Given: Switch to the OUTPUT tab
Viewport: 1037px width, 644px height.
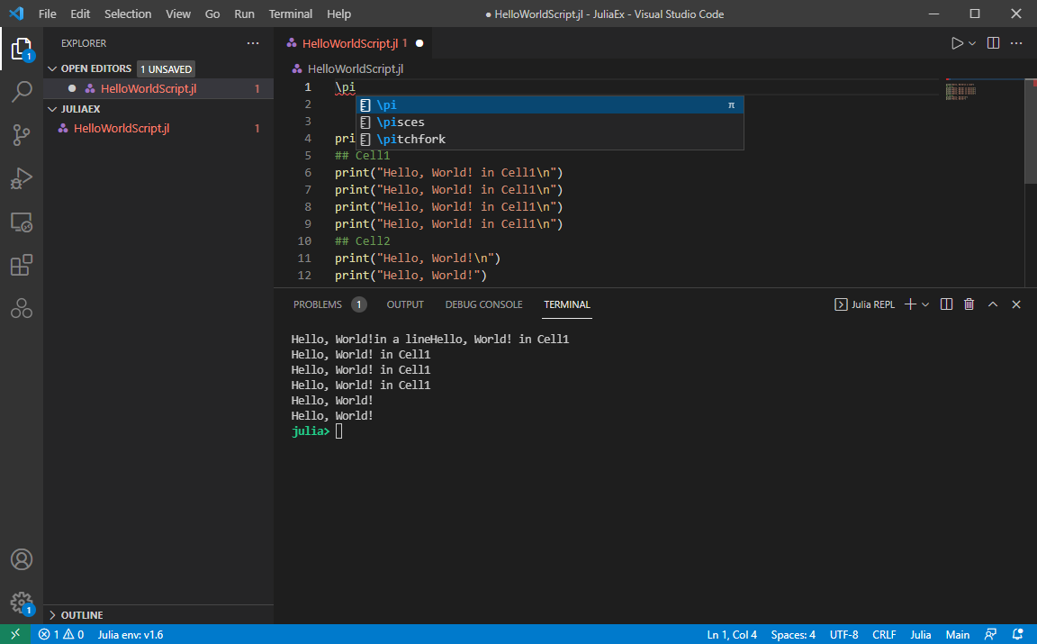Looking at the screenshot, I should pyautogui.click(x=405, y=304).
